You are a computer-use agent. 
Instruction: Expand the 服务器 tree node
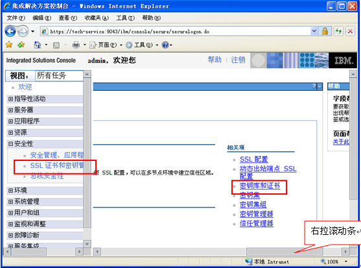(10, 110)
